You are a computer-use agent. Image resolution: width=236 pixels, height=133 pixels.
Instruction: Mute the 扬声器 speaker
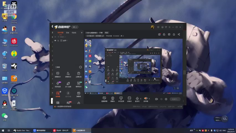tap(145, 99)
